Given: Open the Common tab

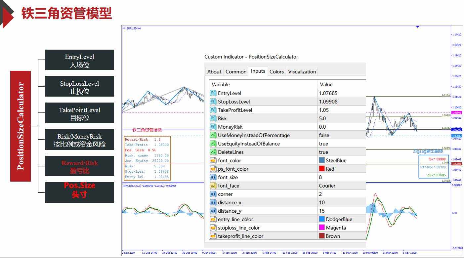Looking at the screenshot, I should (236, 71).
